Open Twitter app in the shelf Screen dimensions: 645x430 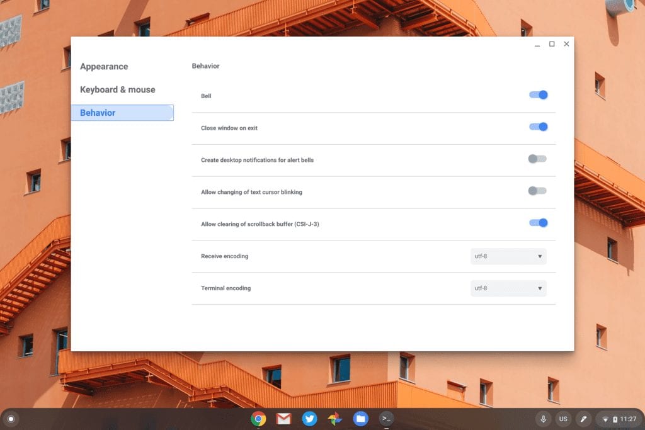[x=309, y=419]
